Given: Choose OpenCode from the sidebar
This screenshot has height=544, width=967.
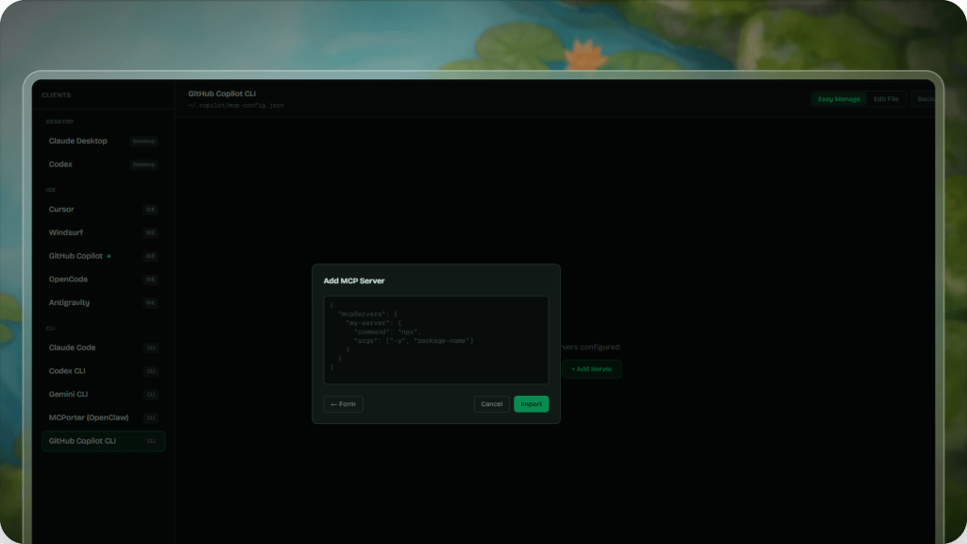Looking at the screenshot, I should click(x=68, y=280).
